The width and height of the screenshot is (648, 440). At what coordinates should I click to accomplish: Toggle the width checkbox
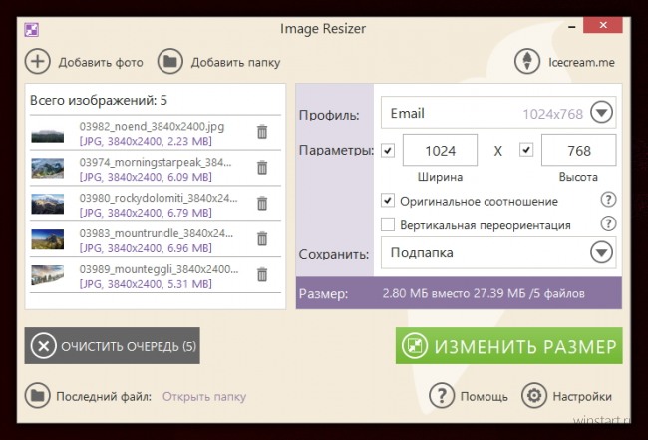[388, 151]
